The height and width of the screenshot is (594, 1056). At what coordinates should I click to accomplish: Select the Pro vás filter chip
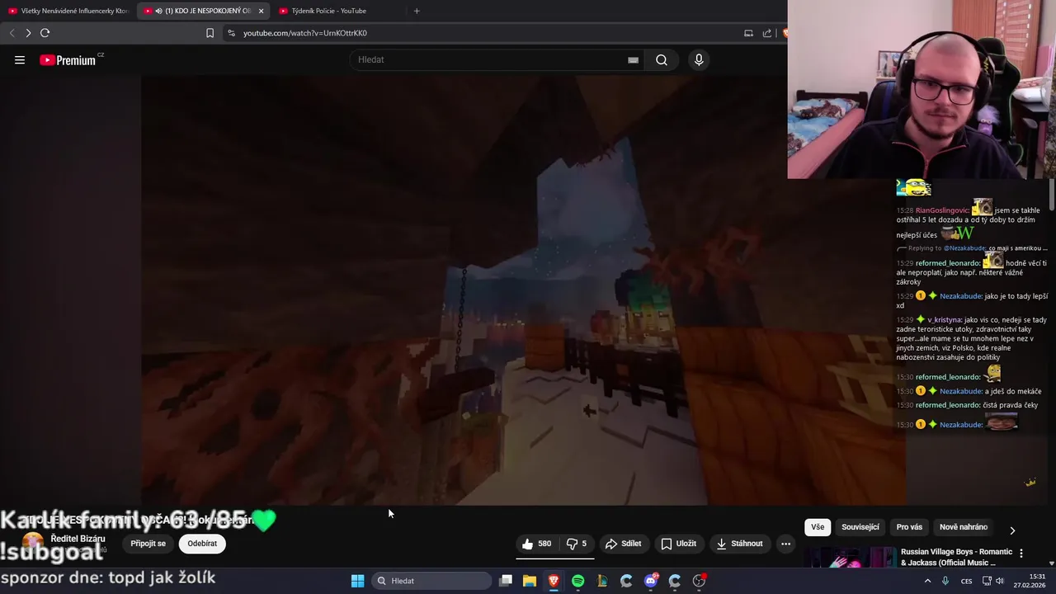[909, 527]
